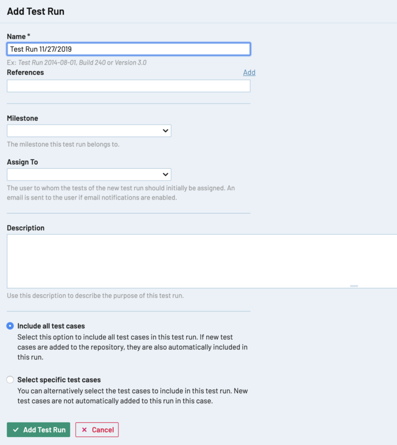Click inside the Description text area
This screenshot has height=445, width=397.
(202, 261)
